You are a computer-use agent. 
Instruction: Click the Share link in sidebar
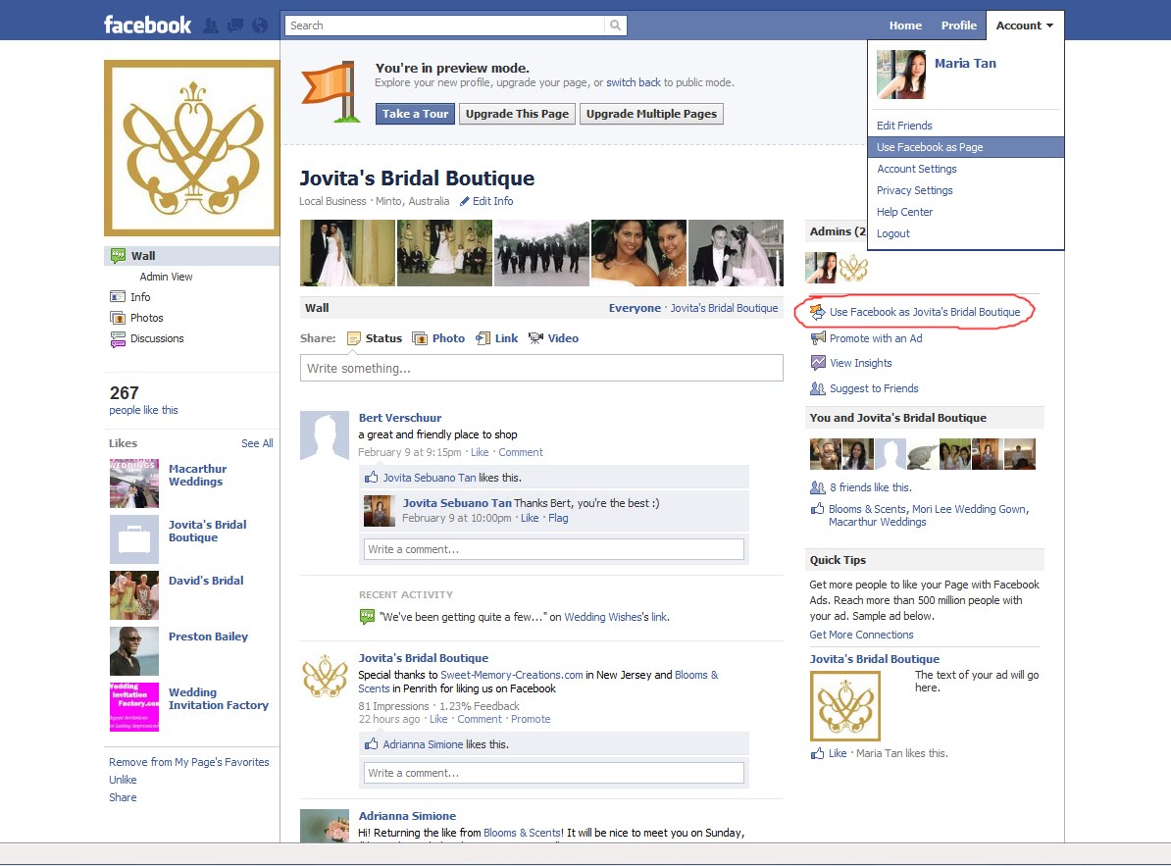[x=123, y=797]
